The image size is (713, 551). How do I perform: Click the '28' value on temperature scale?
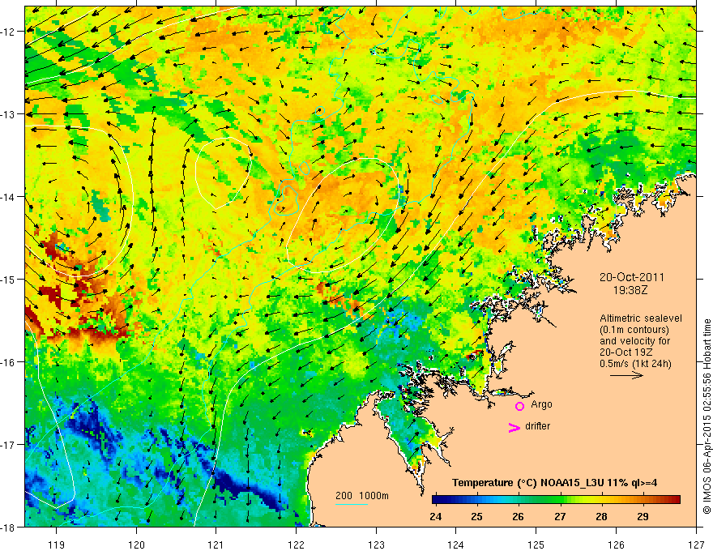click(601, 517)
